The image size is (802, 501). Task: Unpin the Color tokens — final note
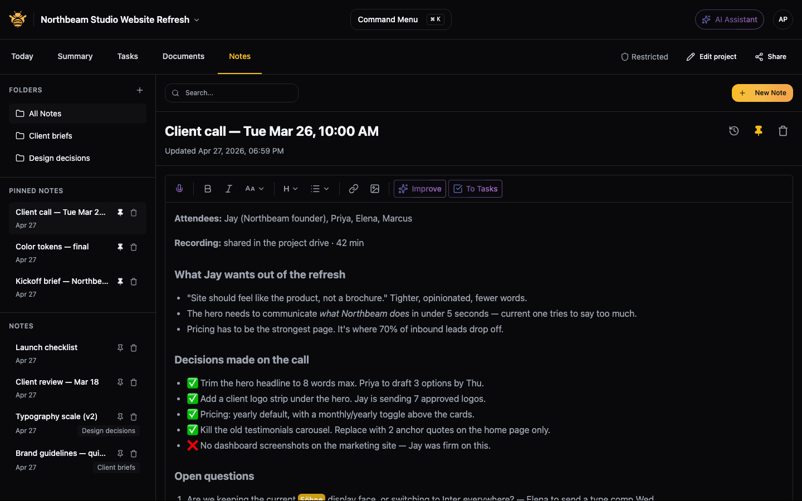point(120,247)
